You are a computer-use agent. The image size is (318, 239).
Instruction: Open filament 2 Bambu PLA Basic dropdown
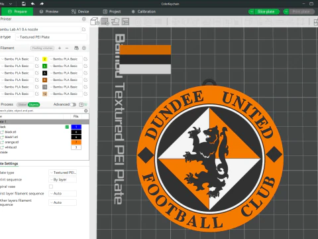pos(66,59)
